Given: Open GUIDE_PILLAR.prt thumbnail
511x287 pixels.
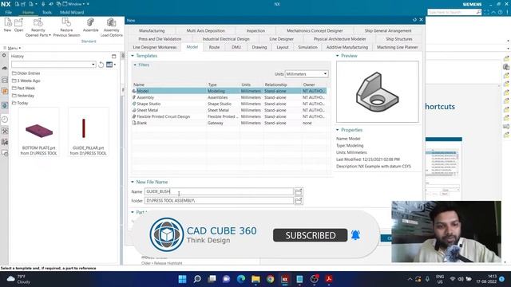Looking at the screenshot, I should pyautogui.click(x=88, y=132).
